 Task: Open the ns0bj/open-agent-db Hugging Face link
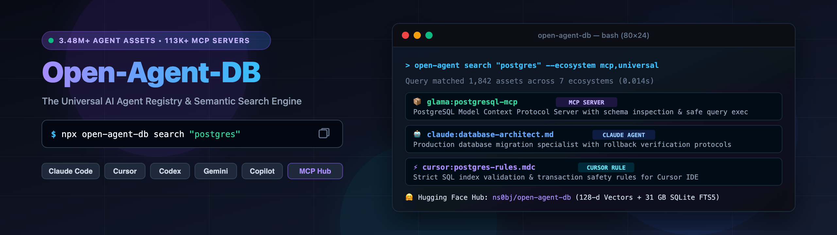[x=532, y=197]
